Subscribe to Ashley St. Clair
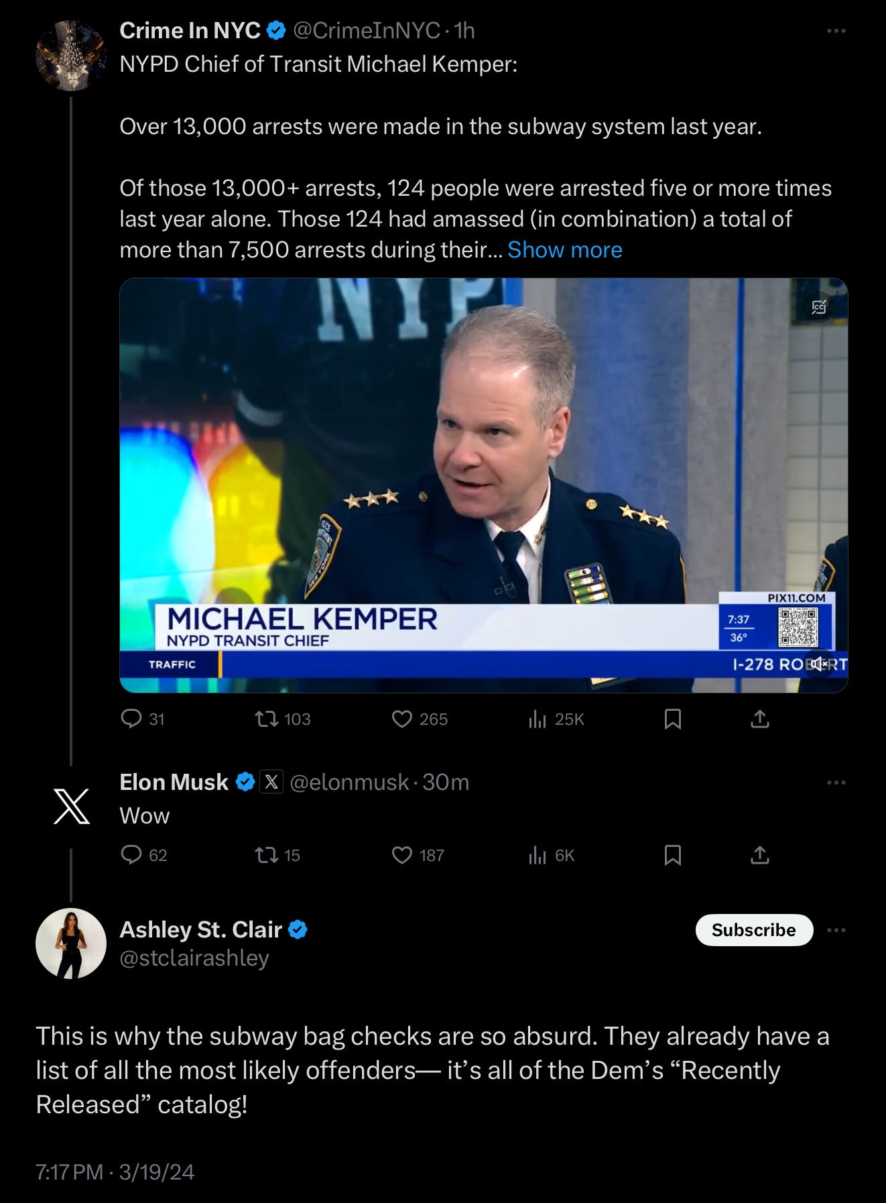The width and height of the screenshot is (886, 1203). 754,930
